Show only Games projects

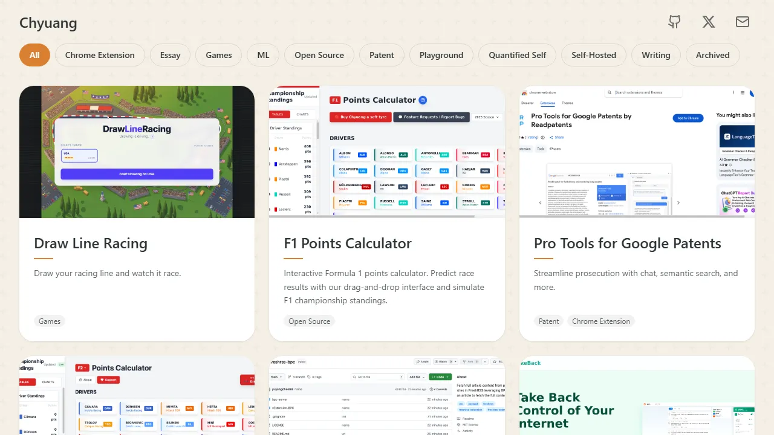point(218,55)
